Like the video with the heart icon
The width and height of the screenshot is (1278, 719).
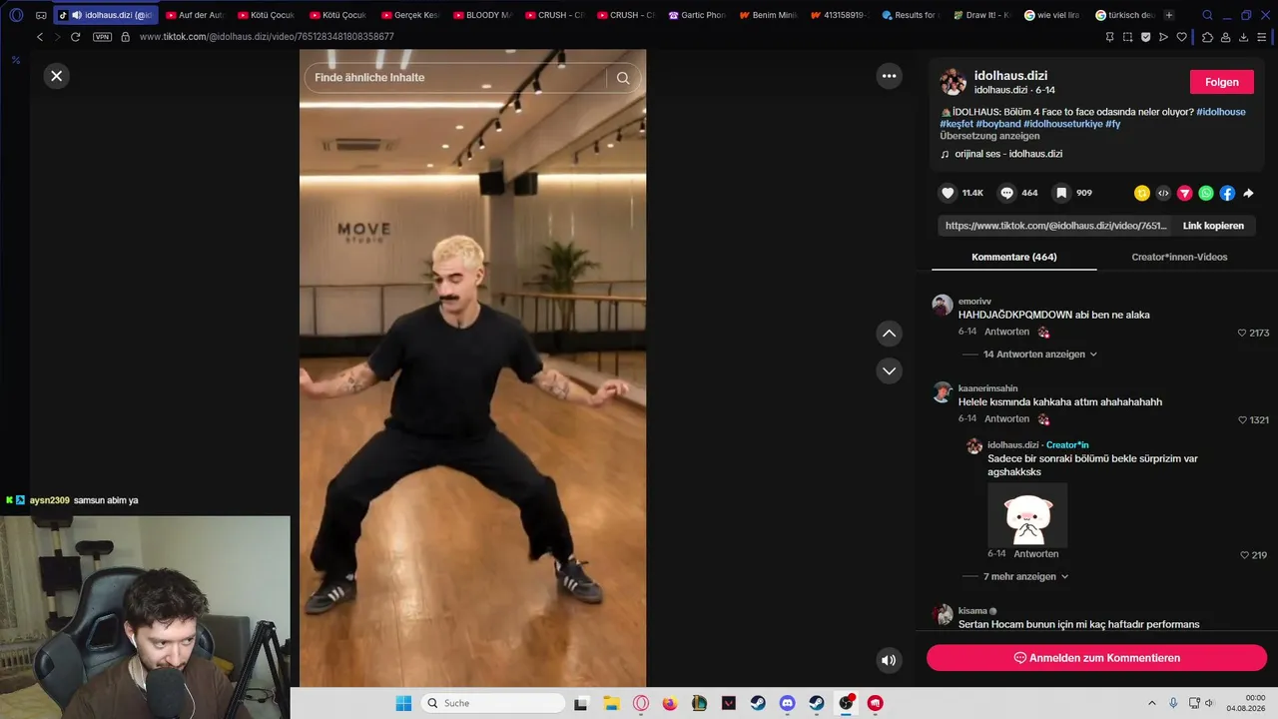[x=949, y=193]
